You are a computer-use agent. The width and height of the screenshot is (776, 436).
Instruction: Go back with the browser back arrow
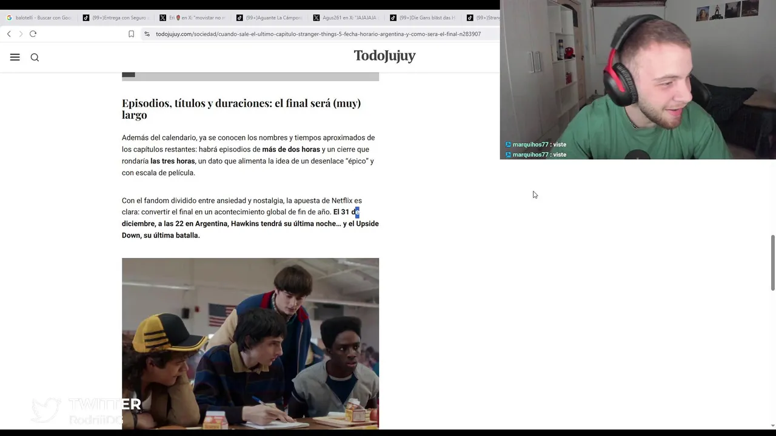point(8,34)
